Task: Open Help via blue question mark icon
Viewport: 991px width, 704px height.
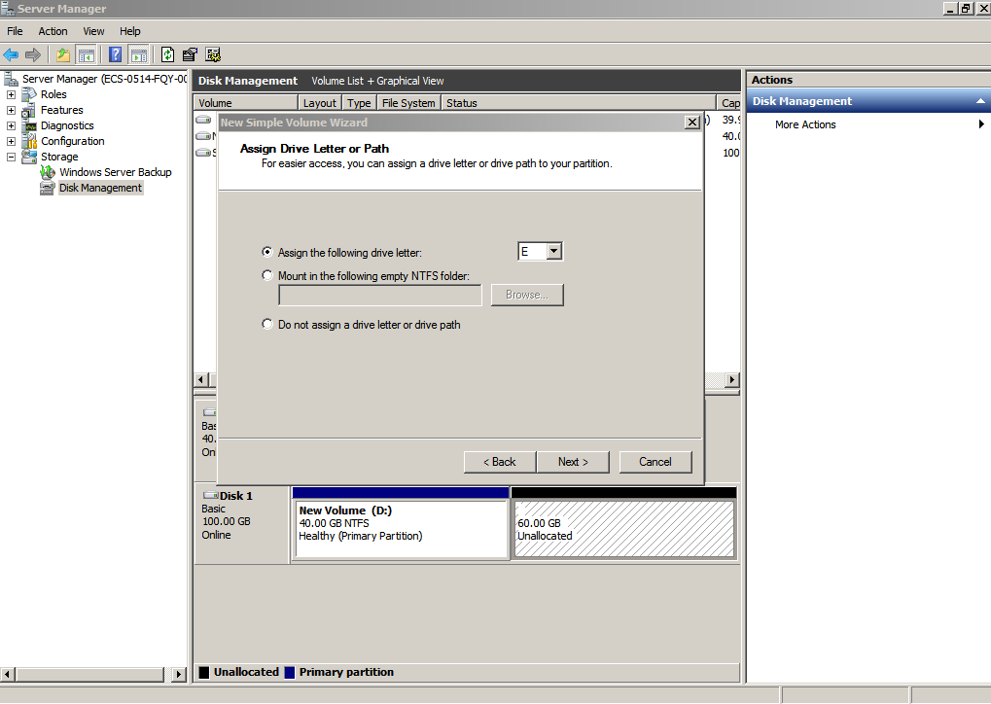Action: point(115,55)
